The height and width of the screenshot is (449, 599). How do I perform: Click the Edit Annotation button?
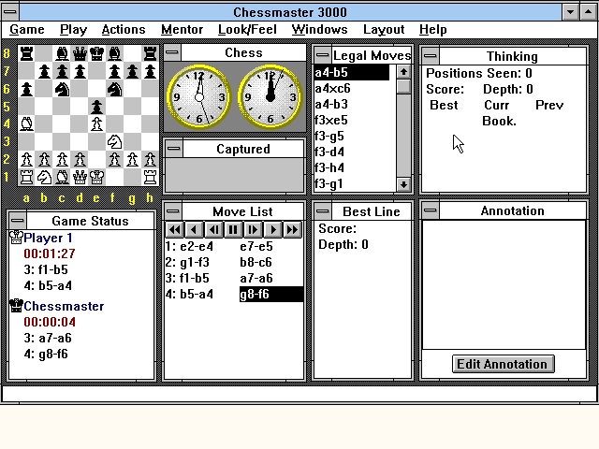[504, 364]
